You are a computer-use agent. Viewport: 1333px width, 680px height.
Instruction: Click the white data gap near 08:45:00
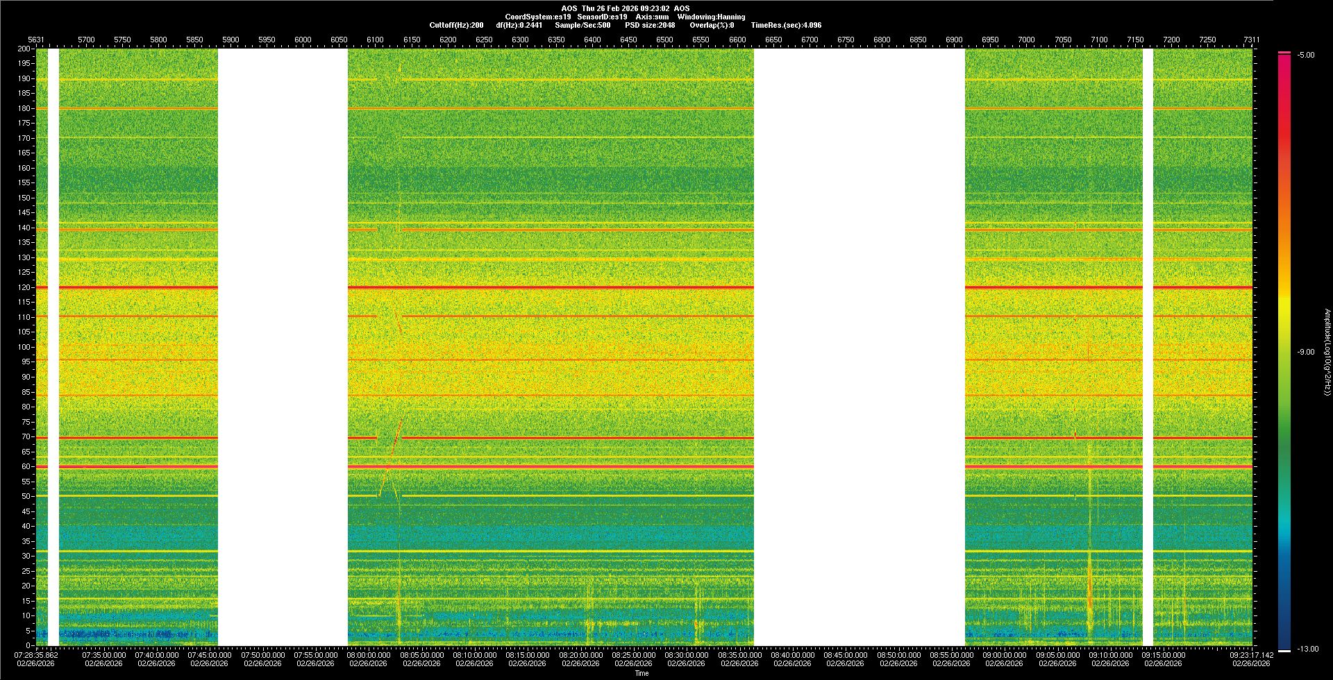click(859, 347)
